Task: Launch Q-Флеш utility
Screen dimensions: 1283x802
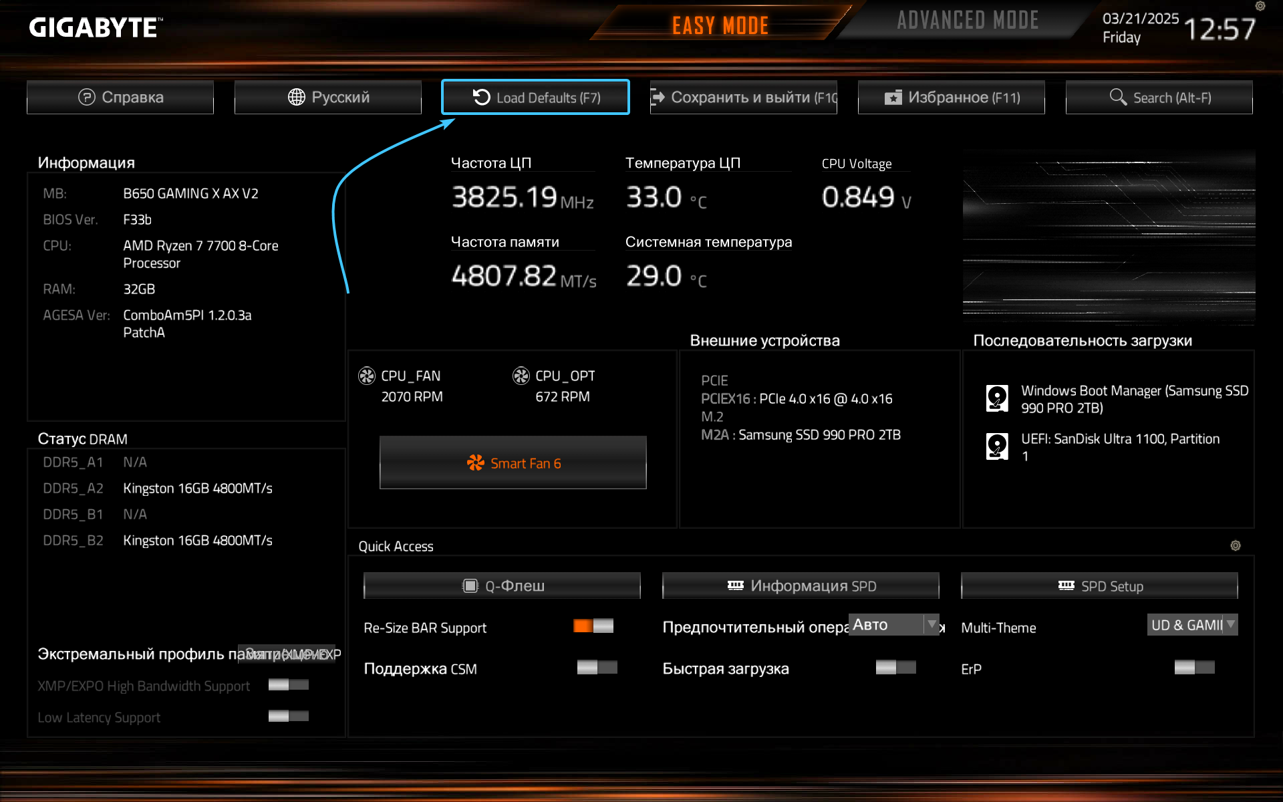Action: click(x=503, y=585)
